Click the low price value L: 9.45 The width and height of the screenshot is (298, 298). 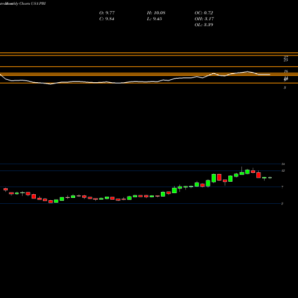coord(154,19)
